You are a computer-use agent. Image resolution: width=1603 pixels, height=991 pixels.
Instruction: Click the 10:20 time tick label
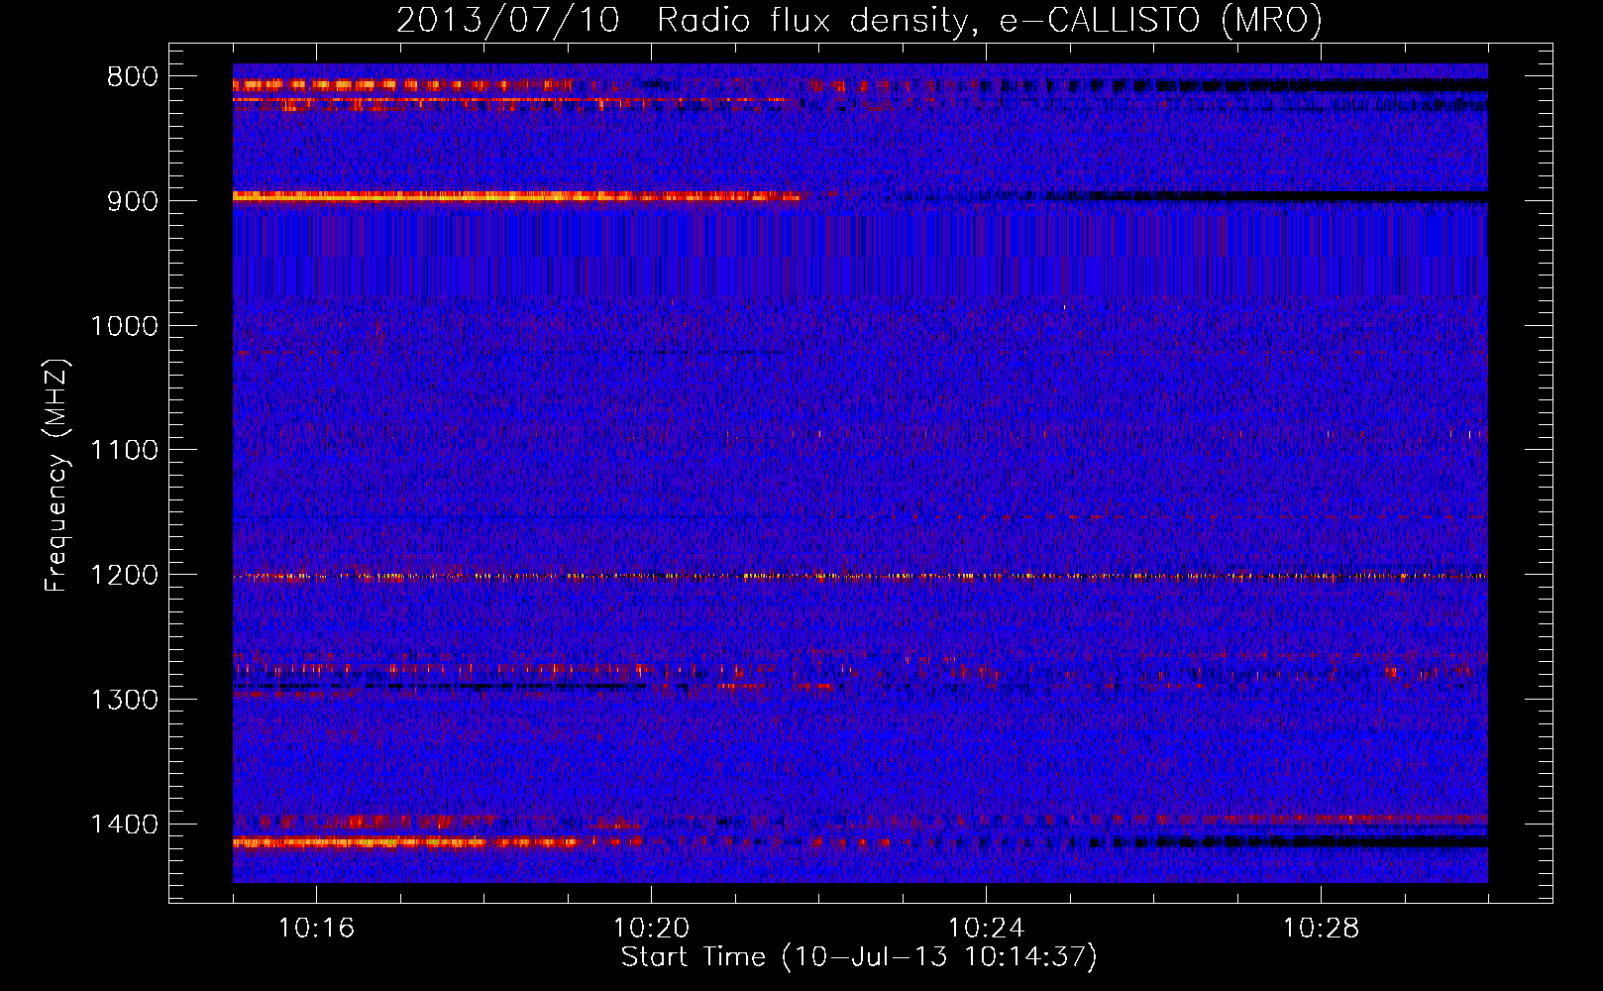[651, 929]
